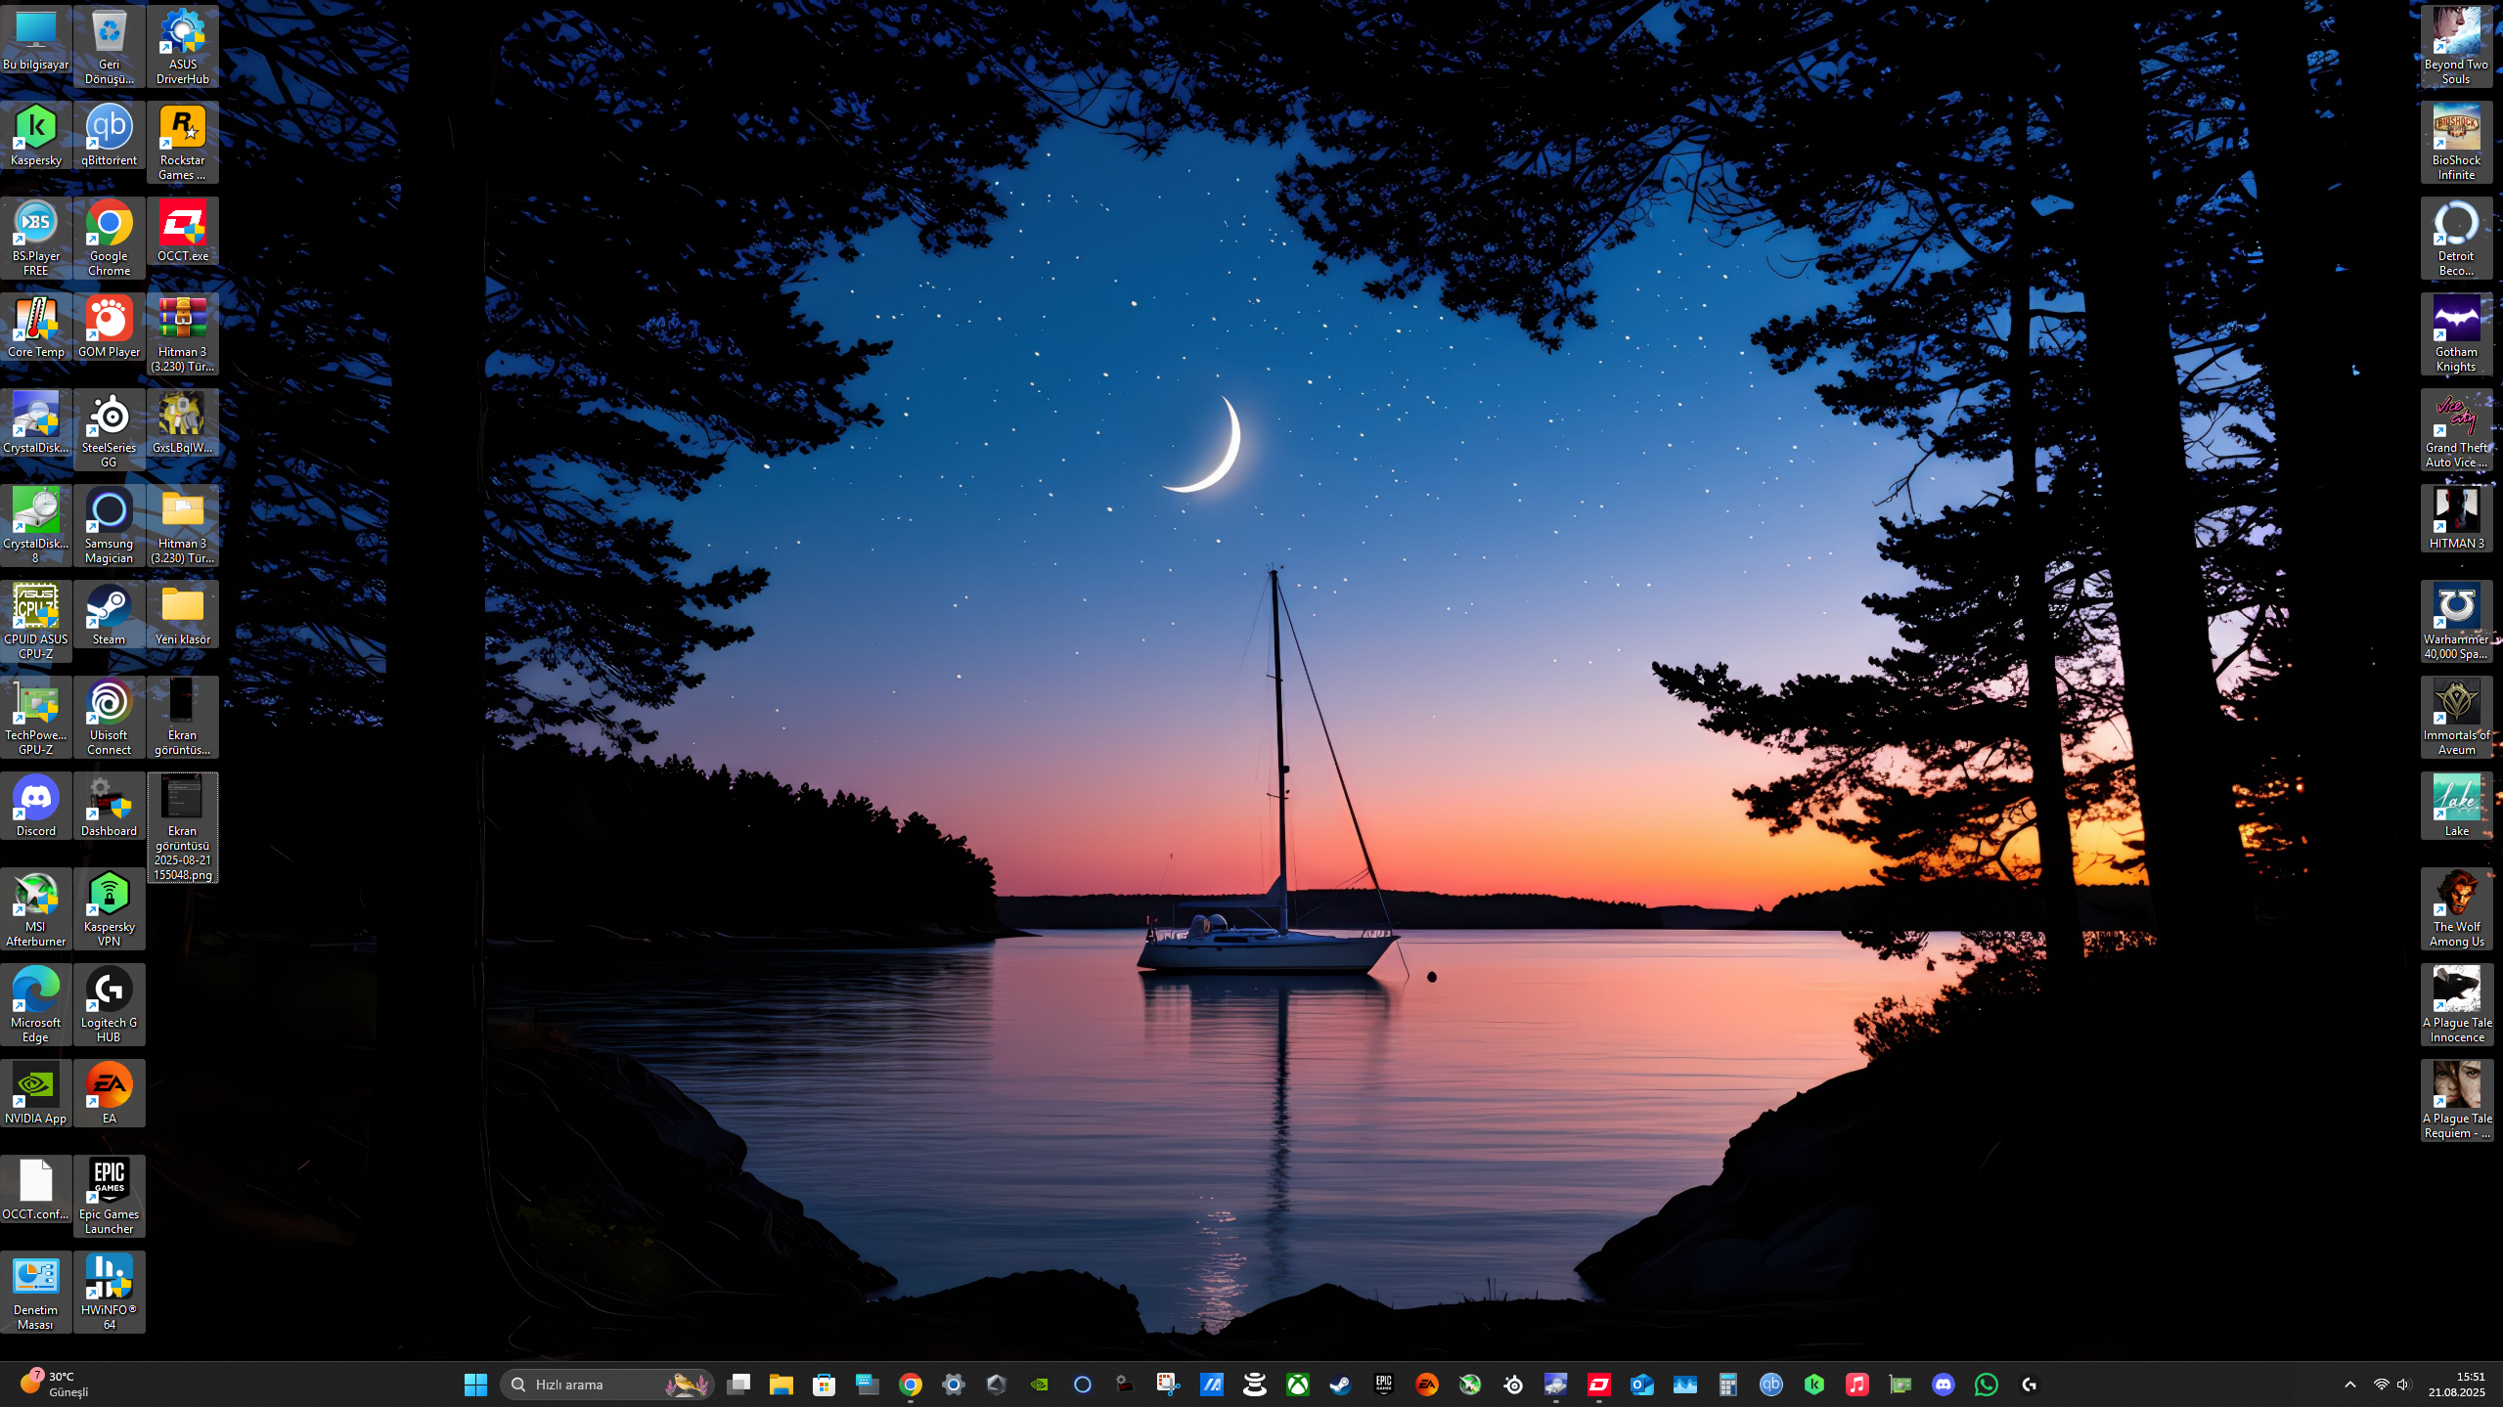Click the Detroit Become Human game shortcut
Viewport: 2503px width, 1407px height.
[2456, 238]
